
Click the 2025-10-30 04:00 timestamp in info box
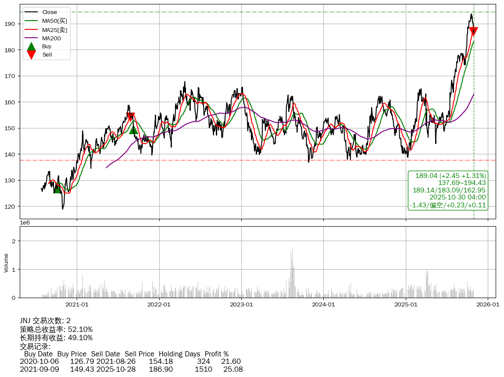pyautogui.click(x=458, y=197)
